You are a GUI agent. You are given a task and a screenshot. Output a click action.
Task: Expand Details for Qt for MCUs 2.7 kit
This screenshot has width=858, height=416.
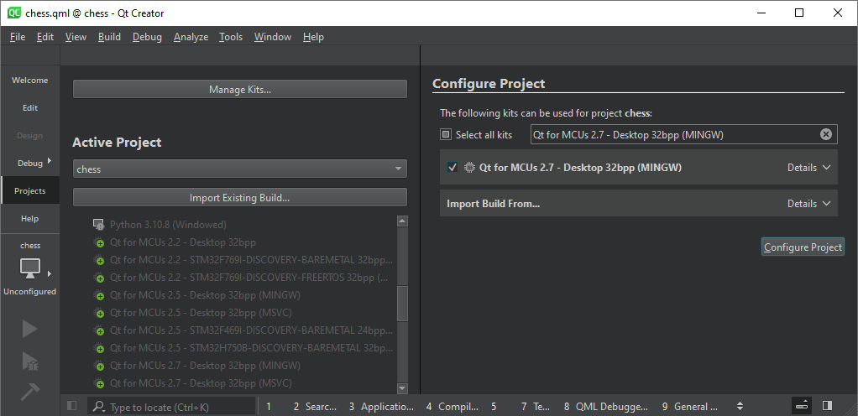(x=808, y=168)
